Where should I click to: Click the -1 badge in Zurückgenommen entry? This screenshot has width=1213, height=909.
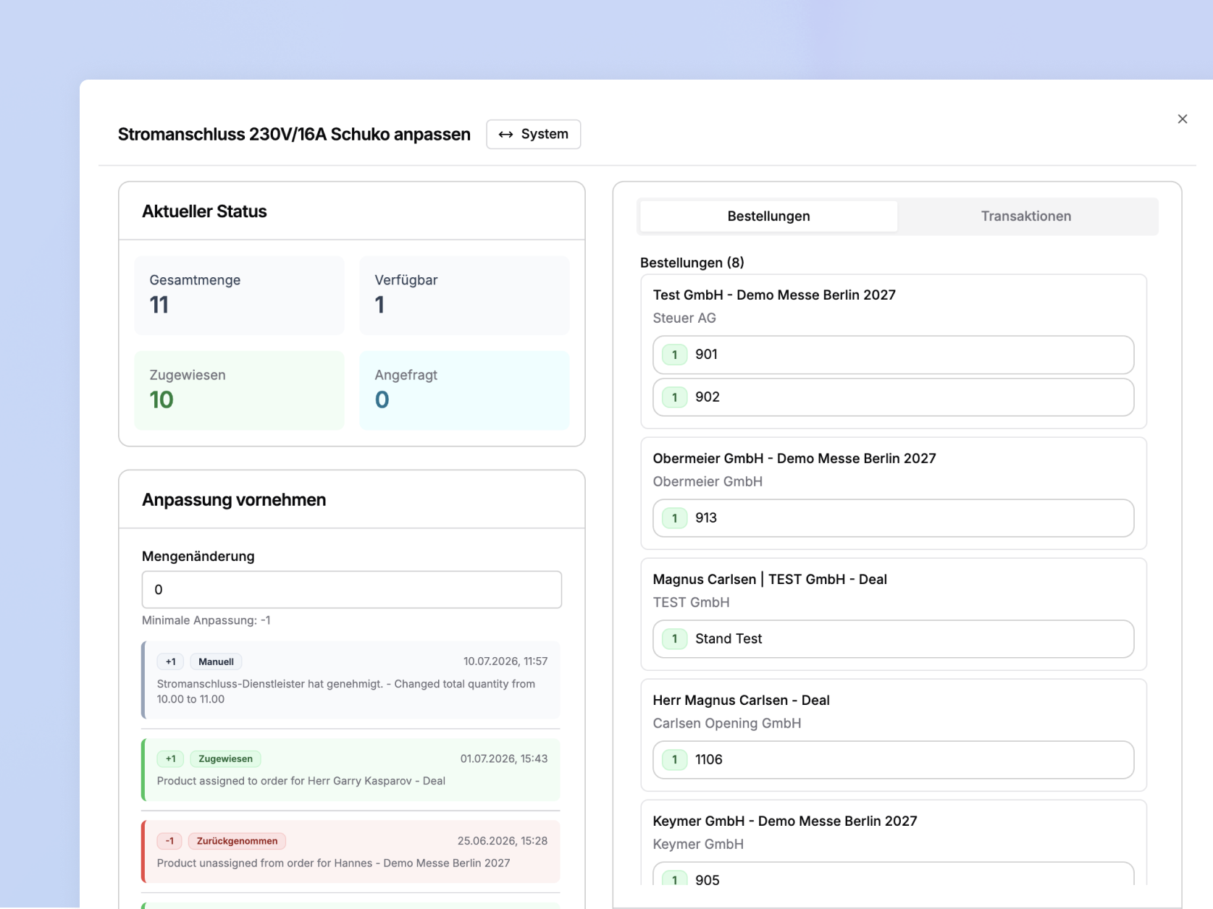[x=169, y=841]
